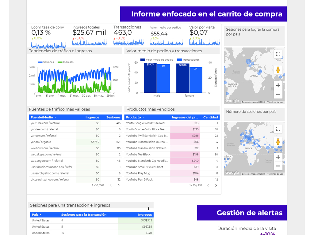Zoom in on the top map

278,86
